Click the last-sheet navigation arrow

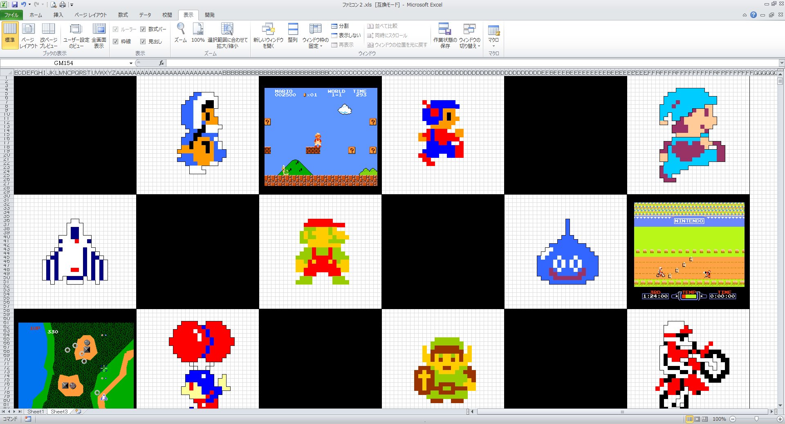click(x=20, y=412)
